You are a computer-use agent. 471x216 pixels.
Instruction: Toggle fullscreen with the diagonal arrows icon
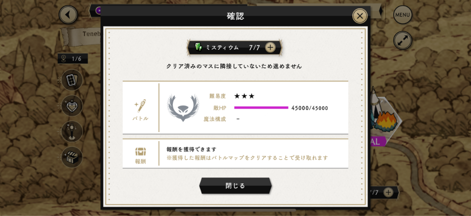coord(402,40)
